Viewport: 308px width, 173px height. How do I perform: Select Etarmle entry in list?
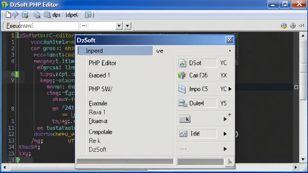pos(98,103)
